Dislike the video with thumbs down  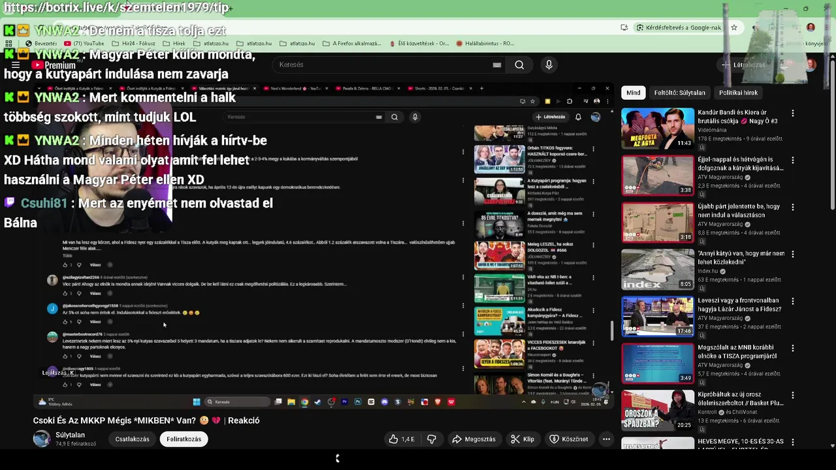tap(432, 439)
